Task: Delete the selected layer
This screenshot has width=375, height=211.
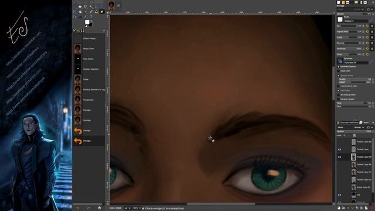Action: tap(371, 208)
